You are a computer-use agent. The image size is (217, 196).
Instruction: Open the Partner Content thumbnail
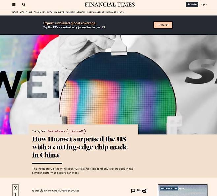pyautogui.click(x=183, y=190)
